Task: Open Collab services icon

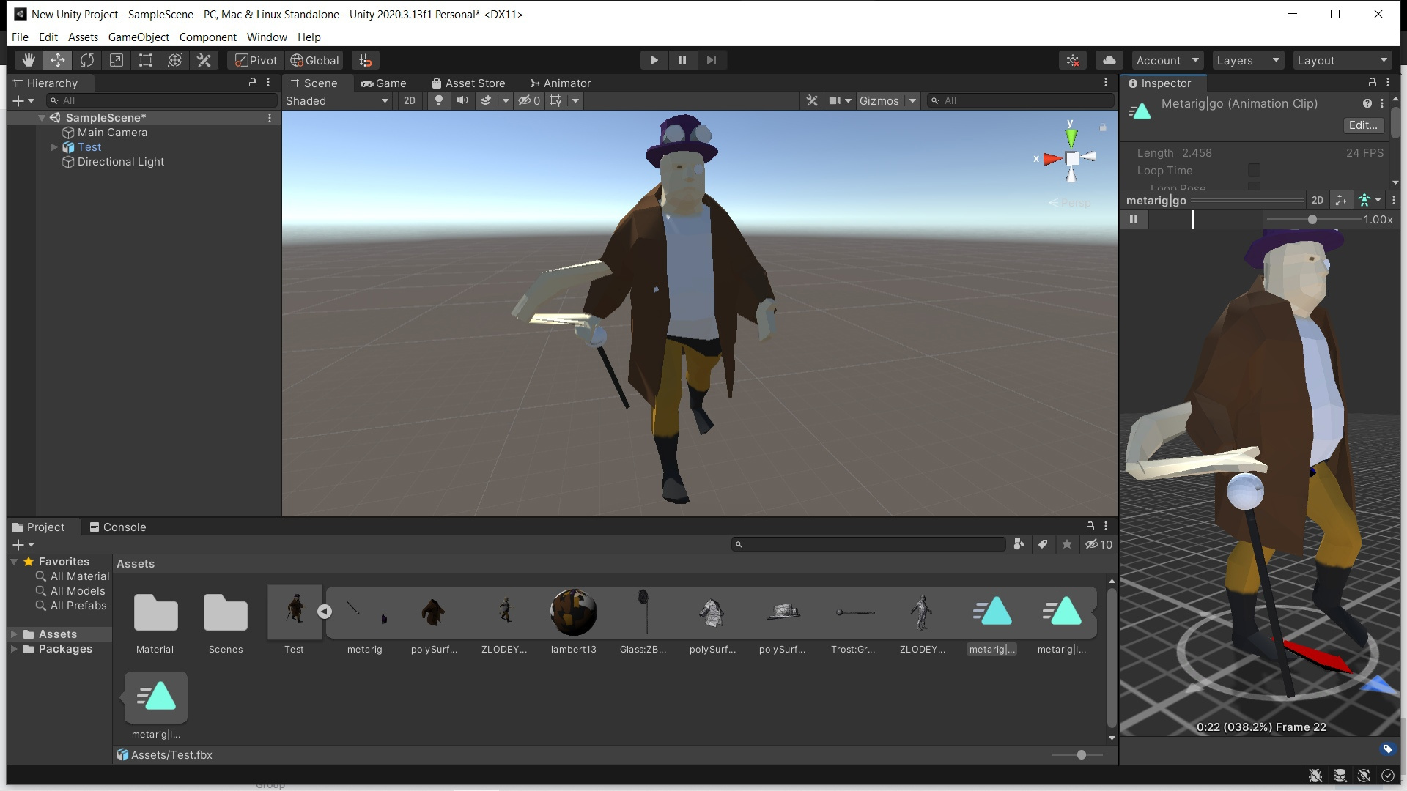Action: [x=1073, y=60]
